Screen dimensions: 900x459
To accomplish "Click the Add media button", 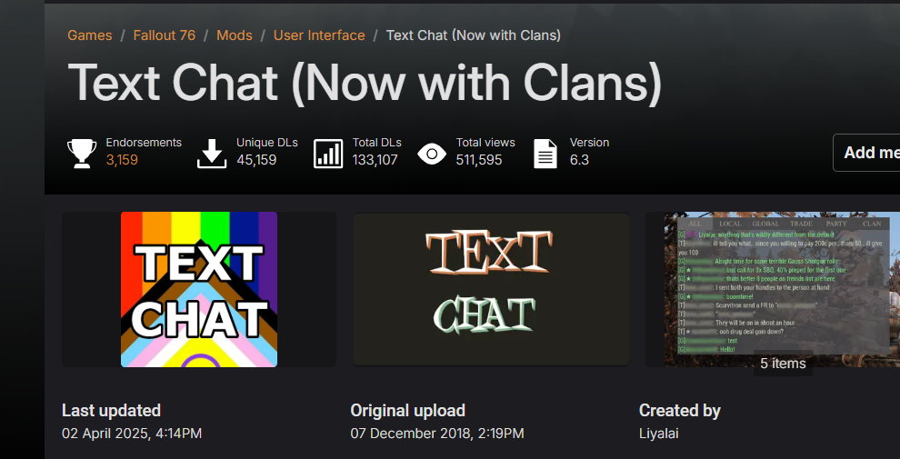I will (866, 153).
